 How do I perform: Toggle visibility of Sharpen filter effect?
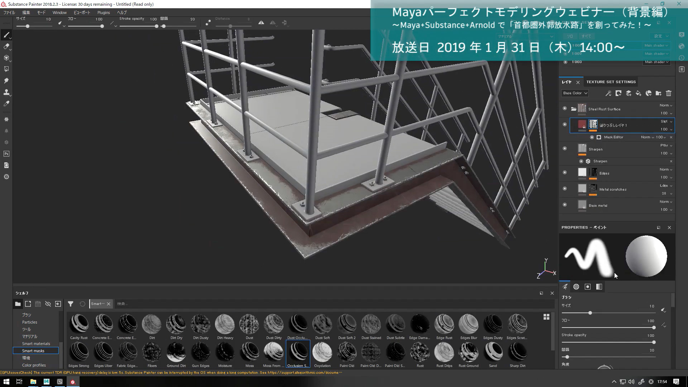point(581,161)
